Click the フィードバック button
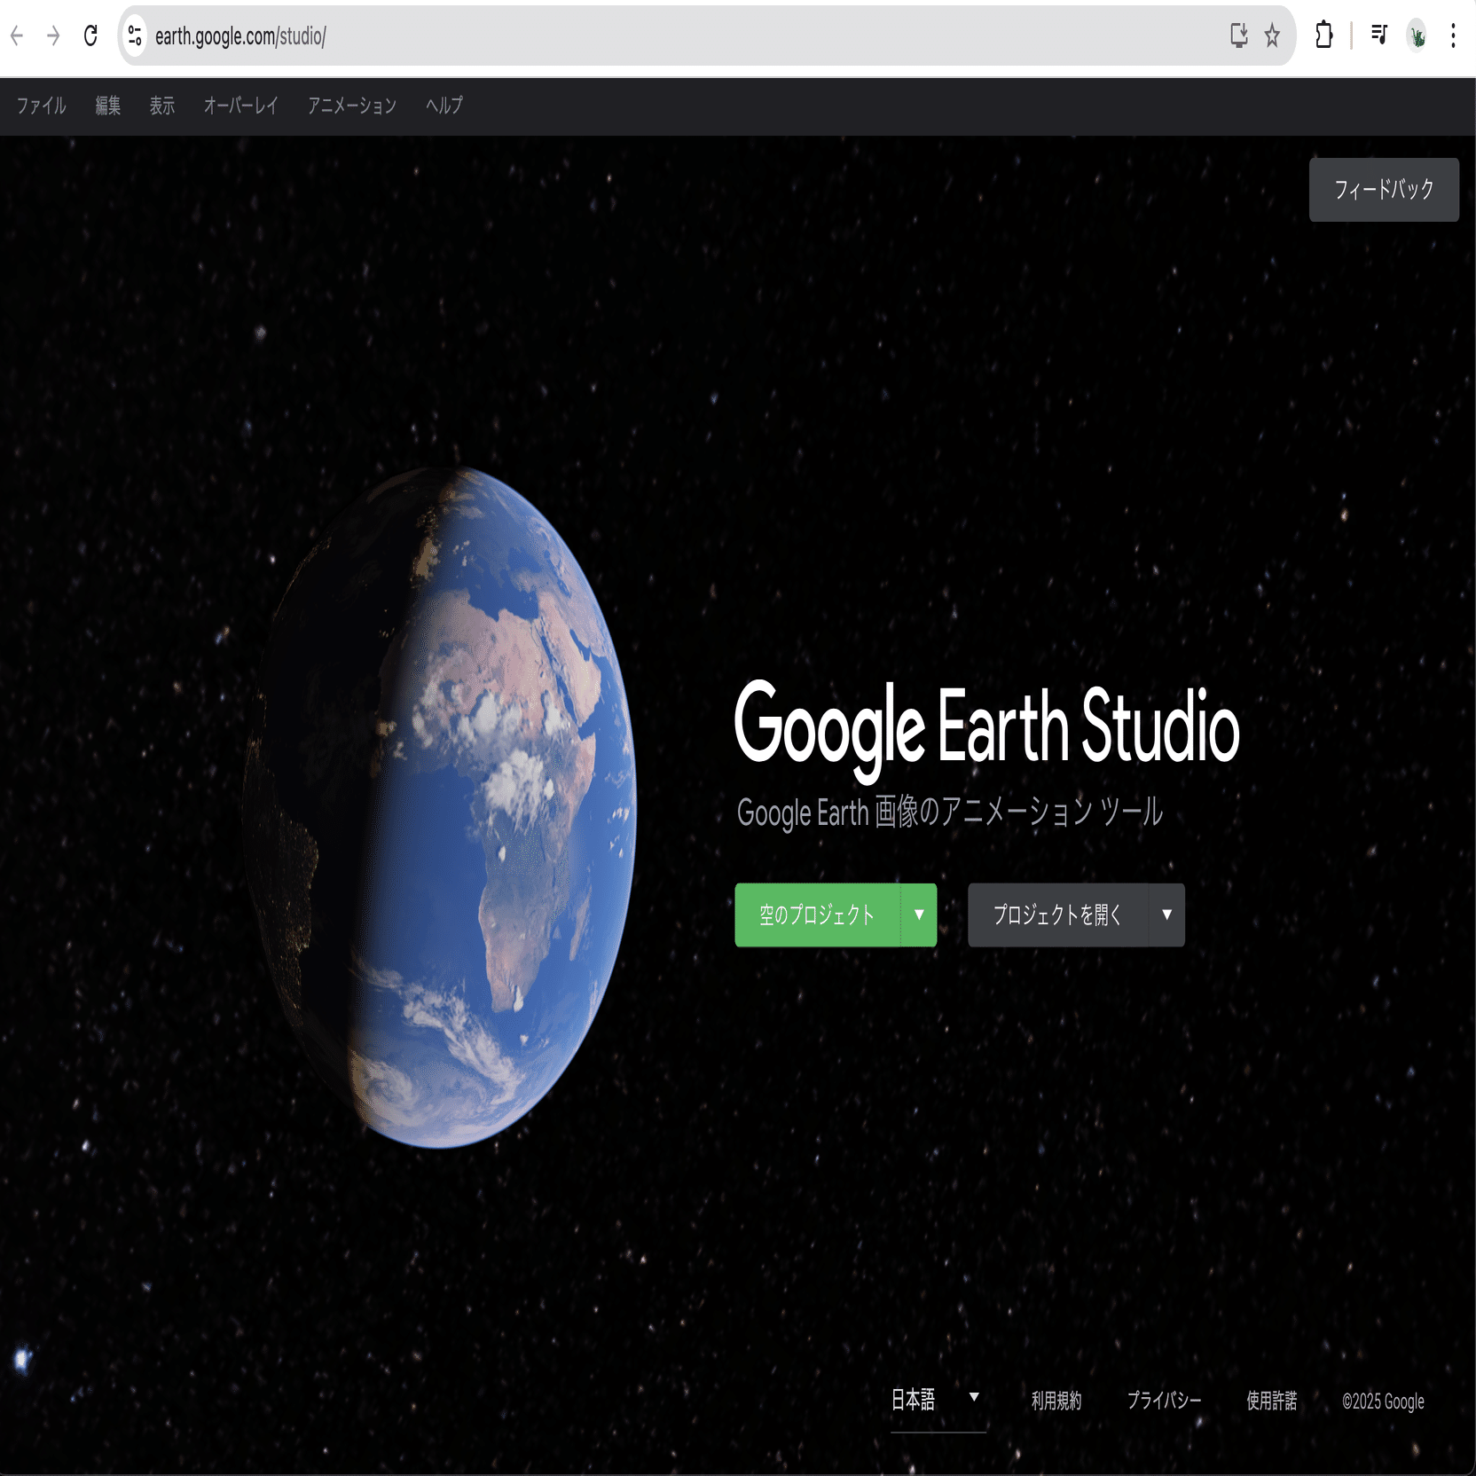This screenshot has height=1476, width=1476. (1384, 190)
